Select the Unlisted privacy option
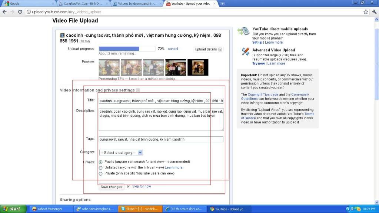 tap(100, 168)
